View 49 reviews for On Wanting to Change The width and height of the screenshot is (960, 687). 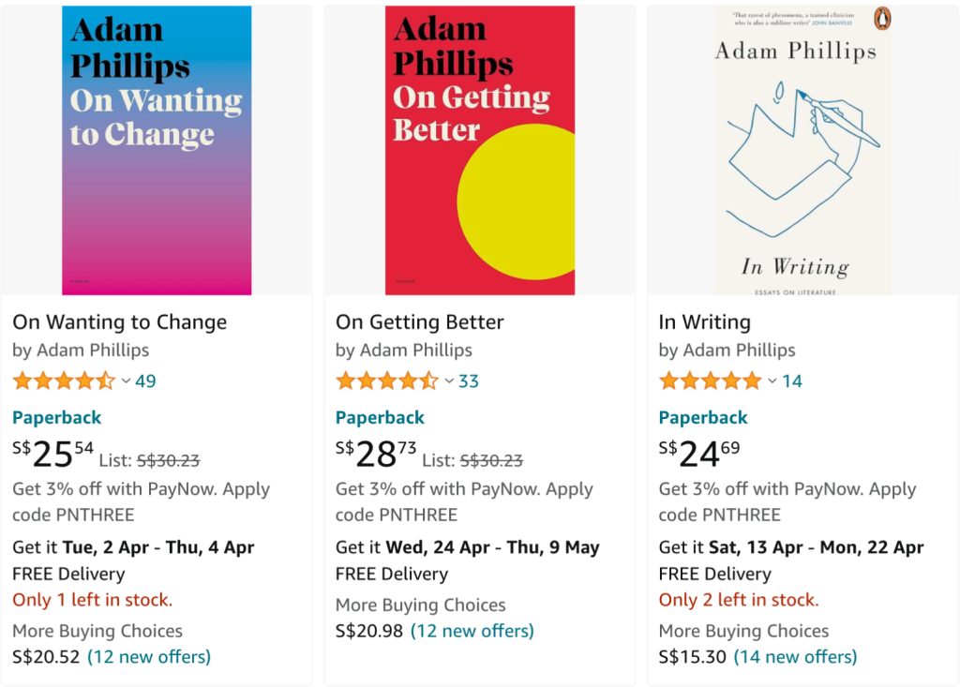coord(145,381)
